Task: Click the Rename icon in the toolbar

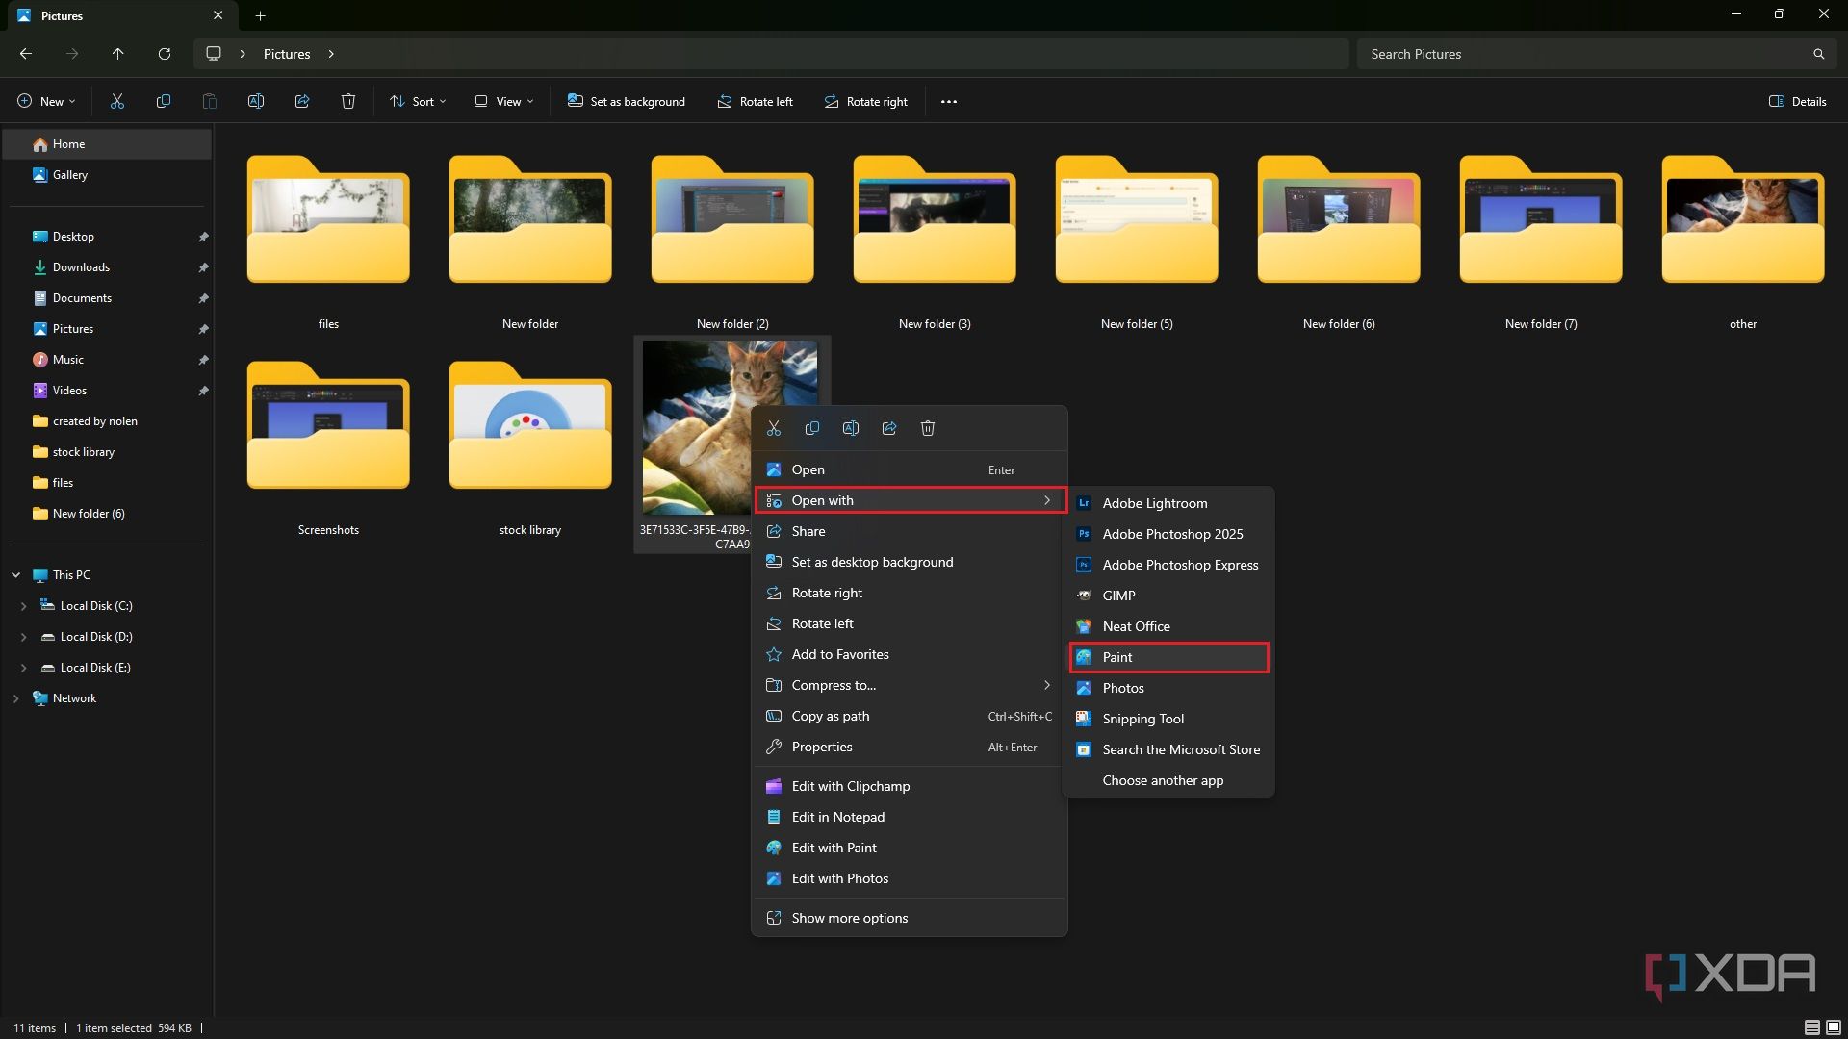Action: click(x=256, y=101)
